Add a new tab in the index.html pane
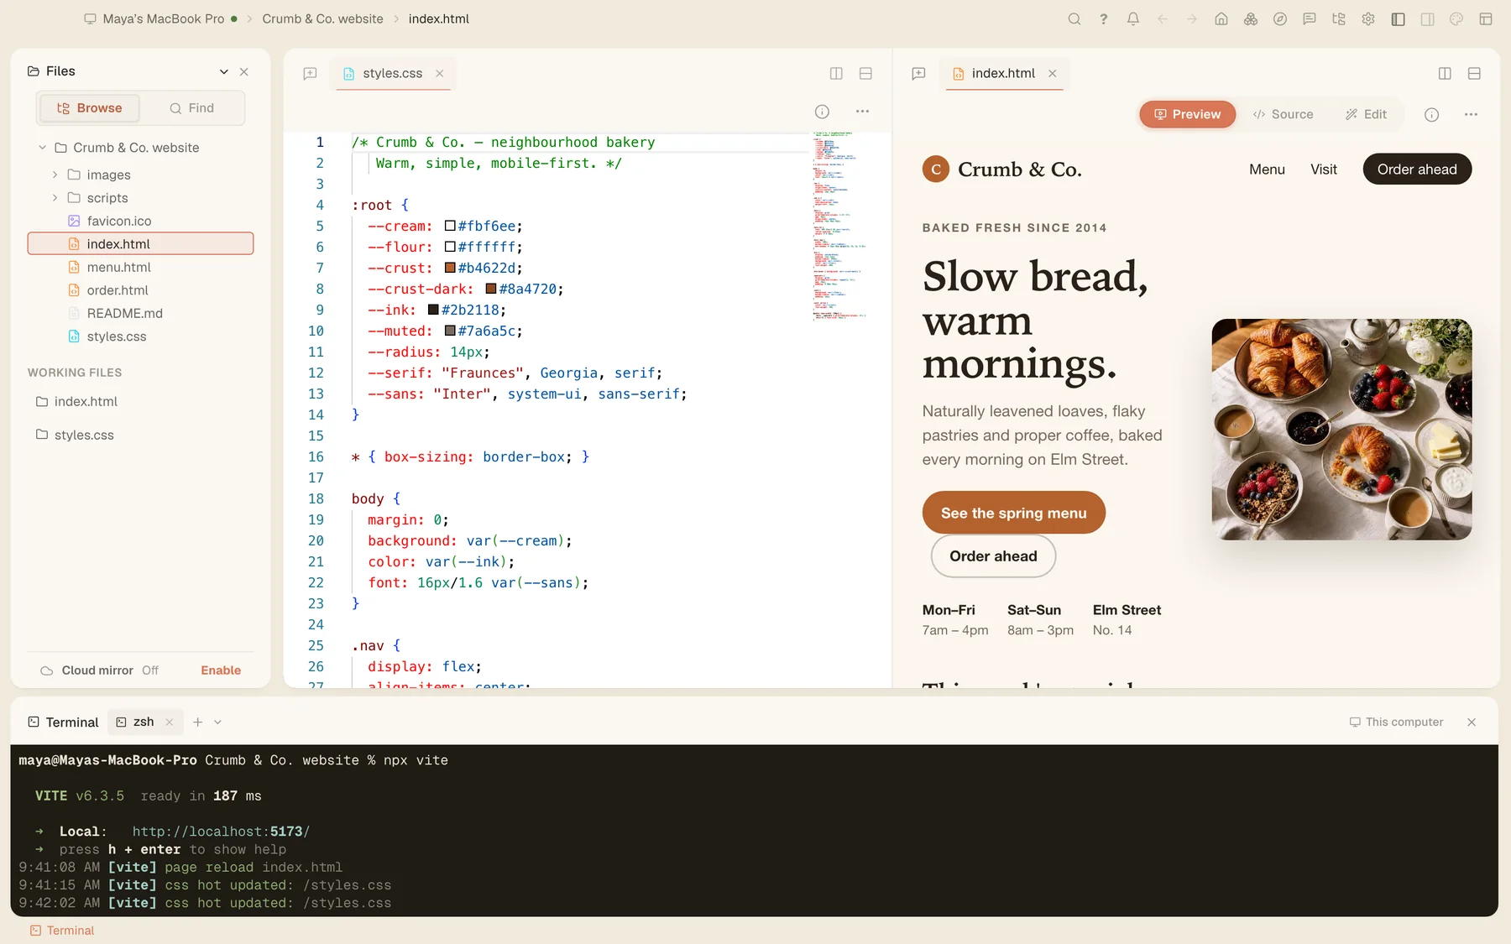1511x944 pixels. [x=918, y=73]
